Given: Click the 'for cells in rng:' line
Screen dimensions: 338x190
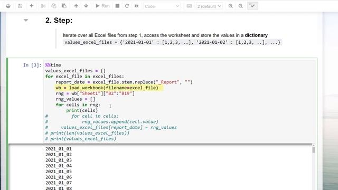Looking at the screenshot, I should point(78,104).
